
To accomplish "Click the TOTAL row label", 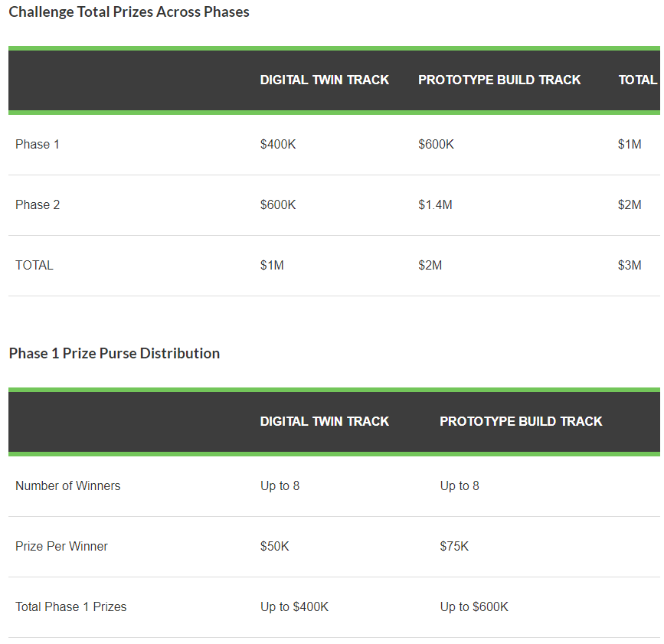I will (x=34, y=266).
